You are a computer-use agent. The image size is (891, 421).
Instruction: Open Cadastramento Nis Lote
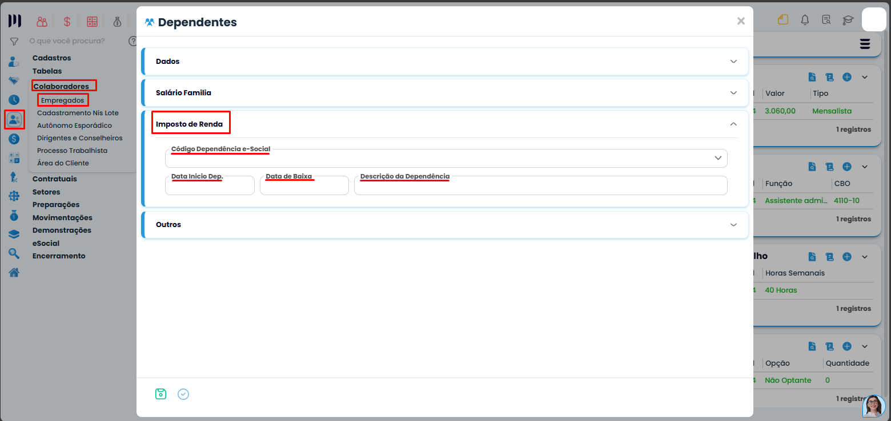point(78,113)
